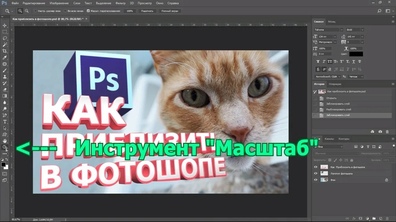Create new snapshot with camera icon in History

380,132
